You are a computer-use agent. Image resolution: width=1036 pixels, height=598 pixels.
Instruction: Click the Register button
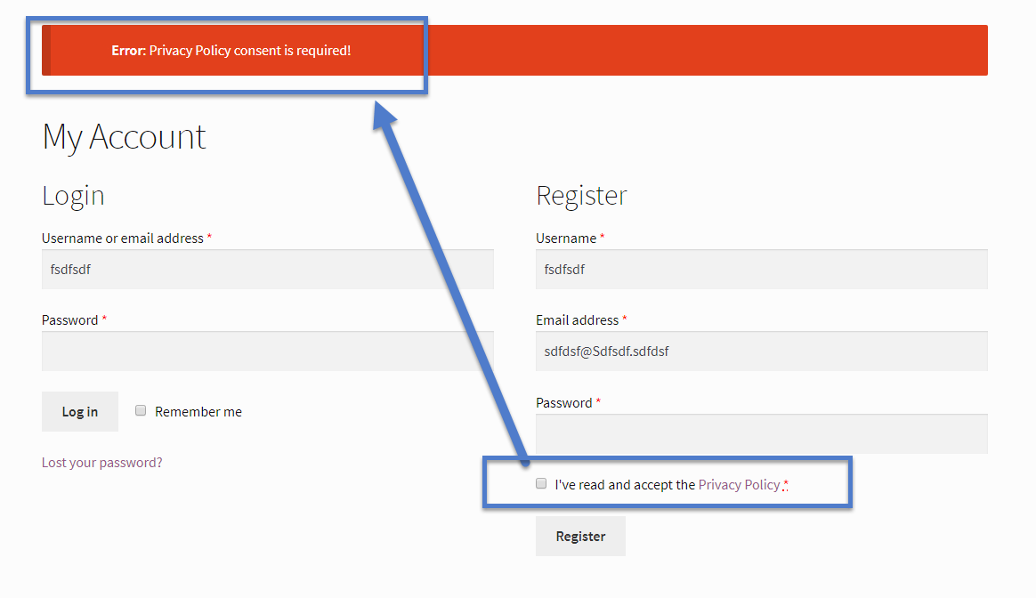(581, 536)
